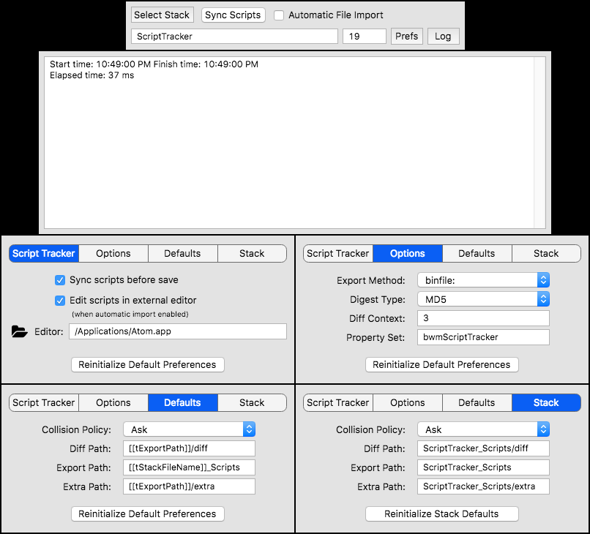Switch to Options tab in Script Tracker panel
This screenshot has height=534, width=590.
(x=113, y=254)
